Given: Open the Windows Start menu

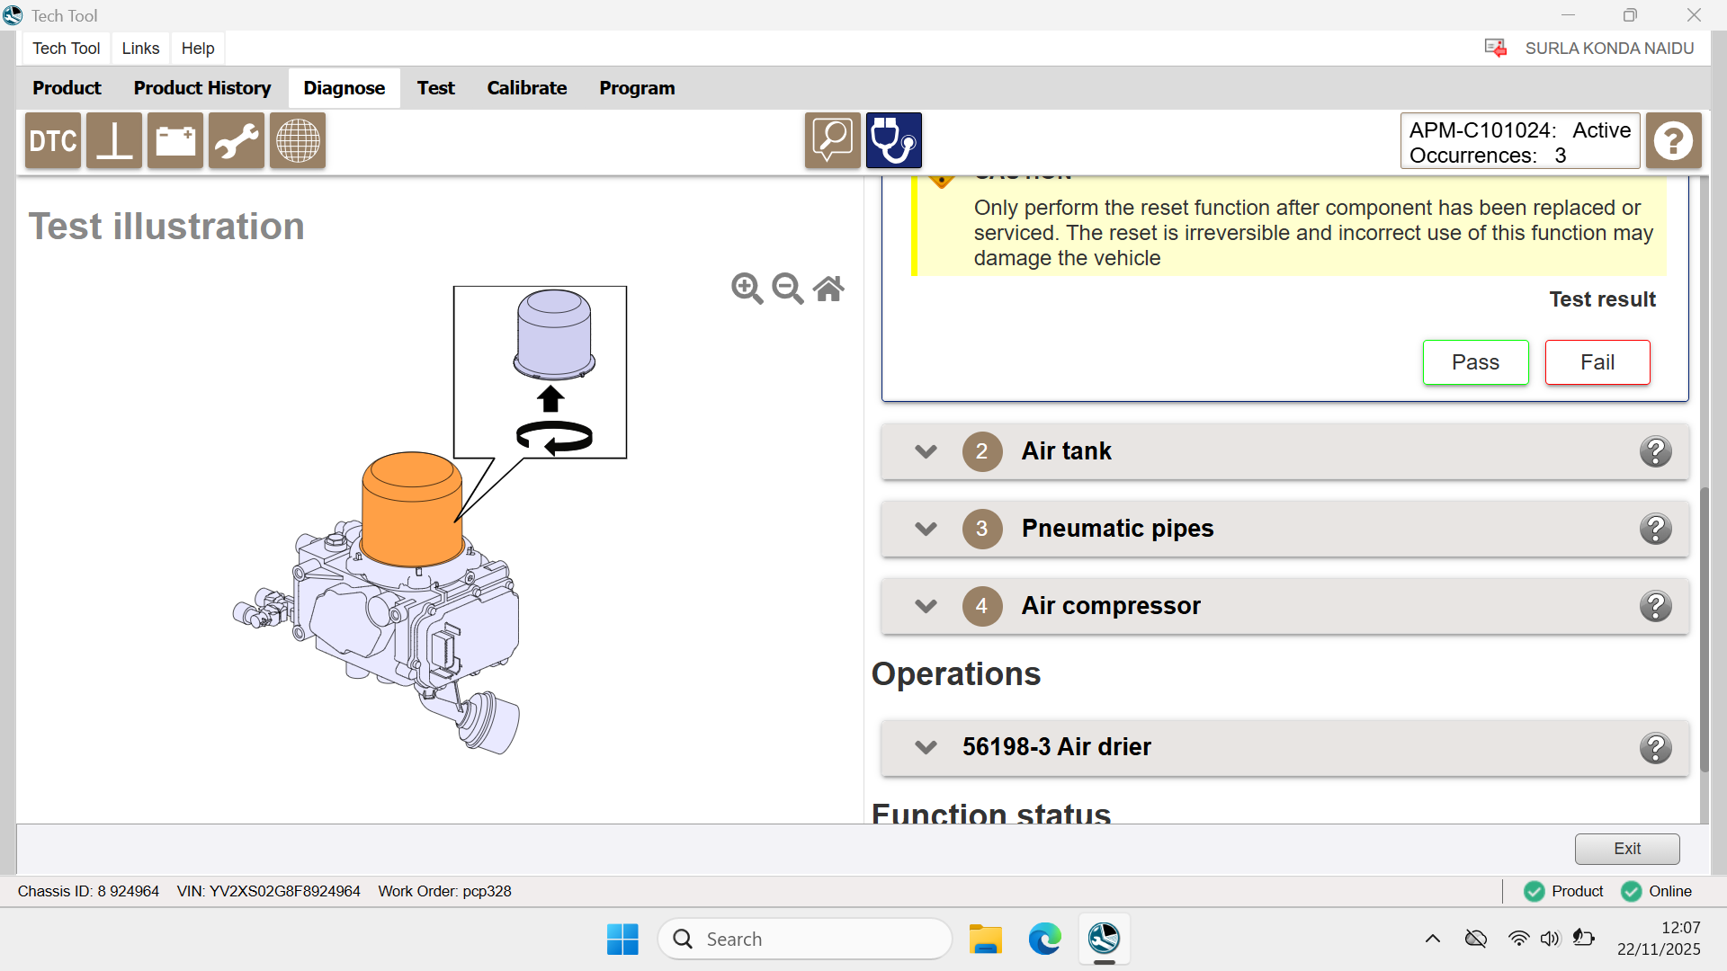Looking at the screenshot, I should coord(622,939).
